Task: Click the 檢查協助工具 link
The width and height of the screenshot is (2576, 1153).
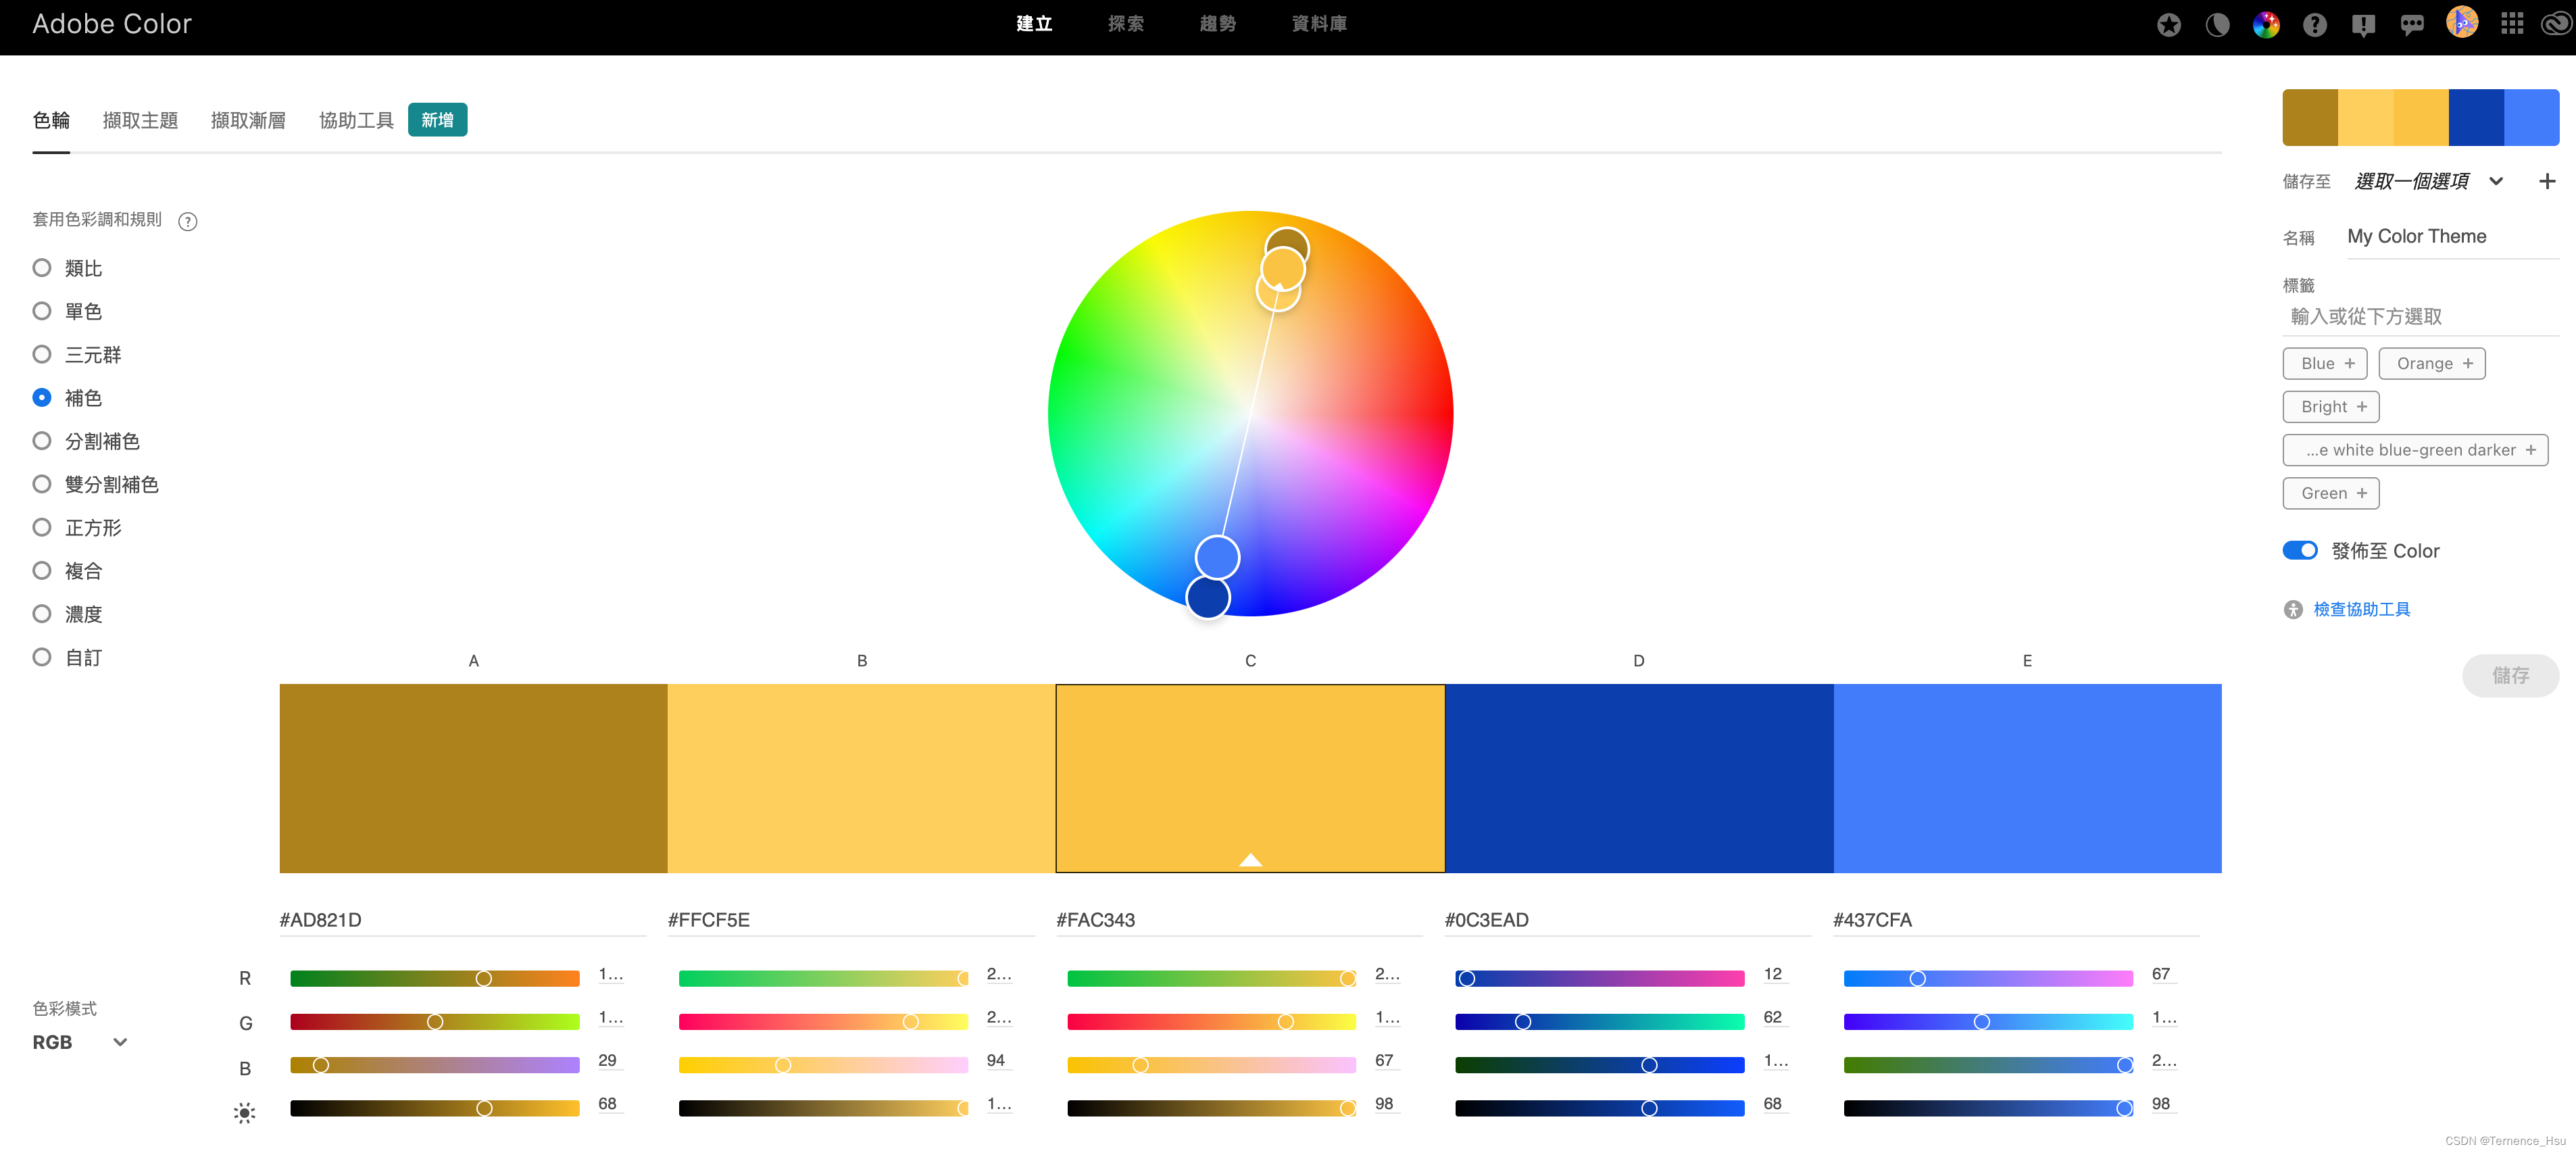Action: tap(2361, 609)
